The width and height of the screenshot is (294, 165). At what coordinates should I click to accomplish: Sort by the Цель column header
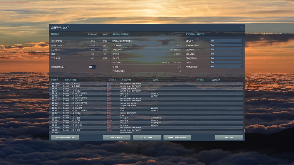pyautogui.click(x=156, y=80)
